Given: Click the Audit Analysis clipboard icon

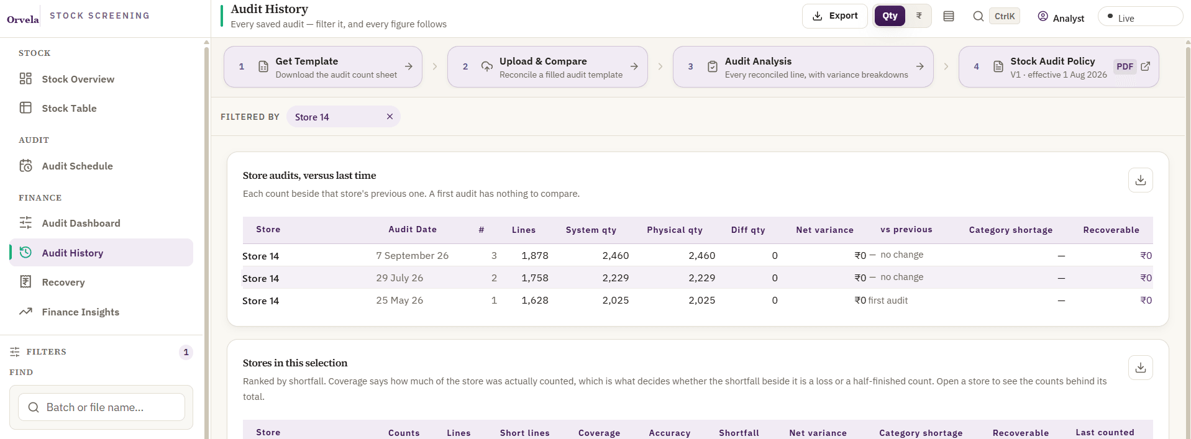Looking at the screenshot, I should [713, 66].
